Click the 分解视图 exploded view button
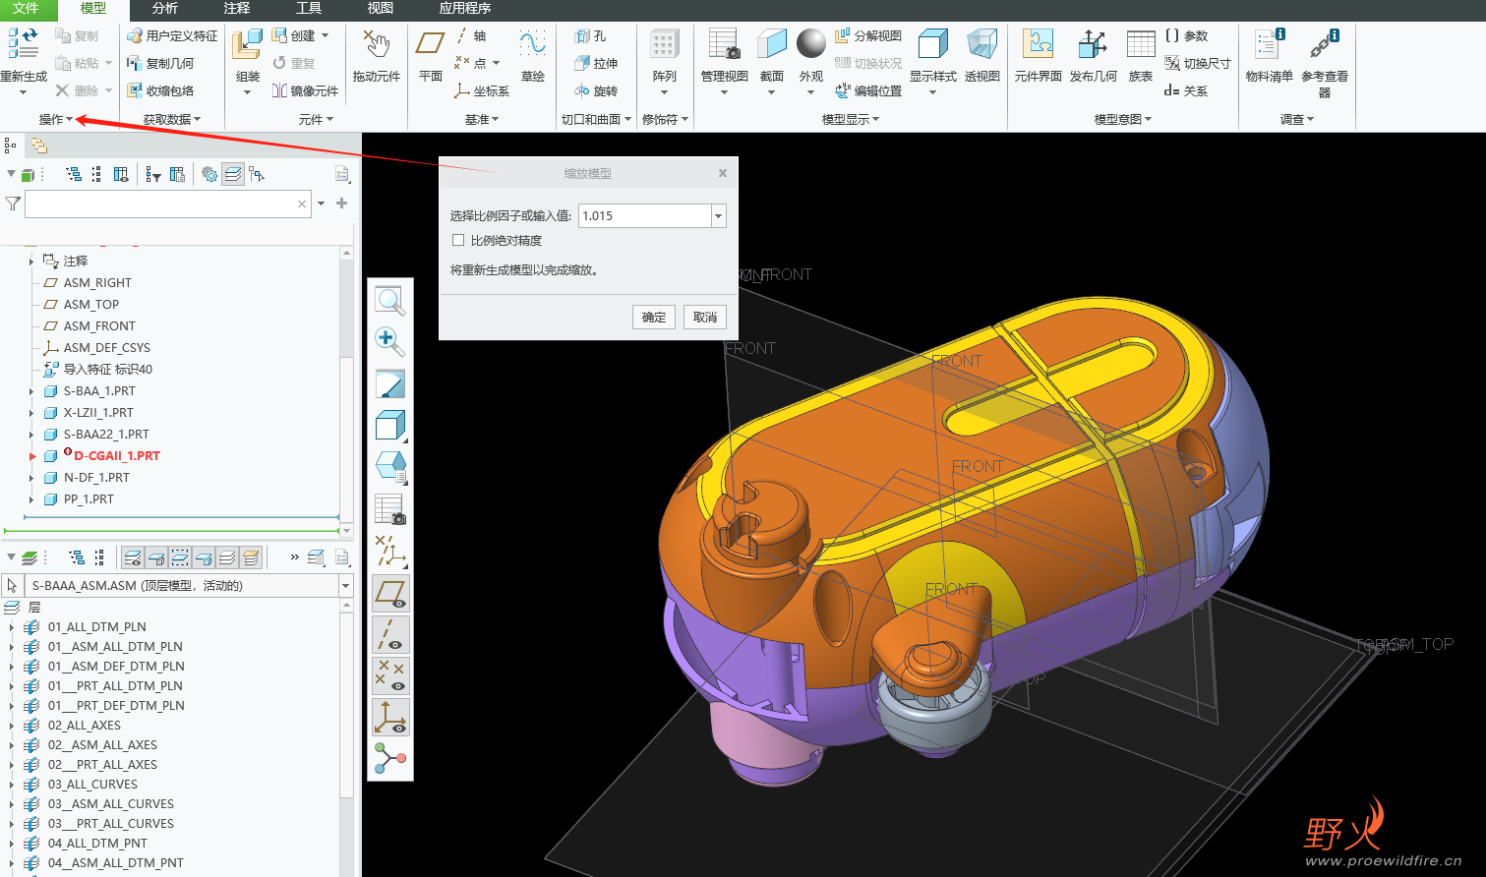Viewport: 1486px width, 877px height. (x=868, y=35)
